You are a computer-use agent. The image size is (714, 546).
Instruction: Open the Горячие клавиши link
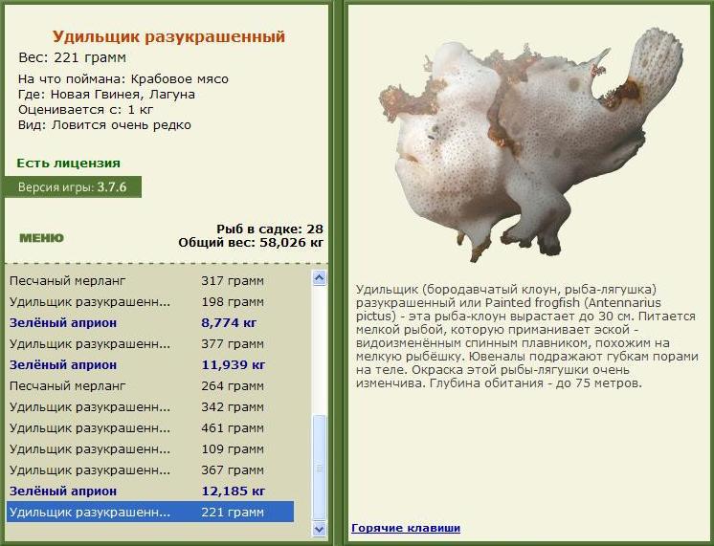pyautogui.click(x=406, y=528)
